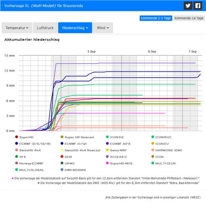Toggle SwissHD 4x4 legend entry
The width and height of the screenshot is (206, 203).
28,150
